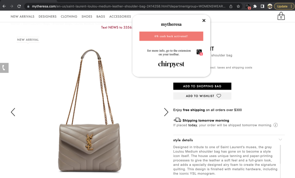This screenshot has width=295, height=178.
Task: Click the phone contact icon on left edge
Action: click(x=4, y=68)
